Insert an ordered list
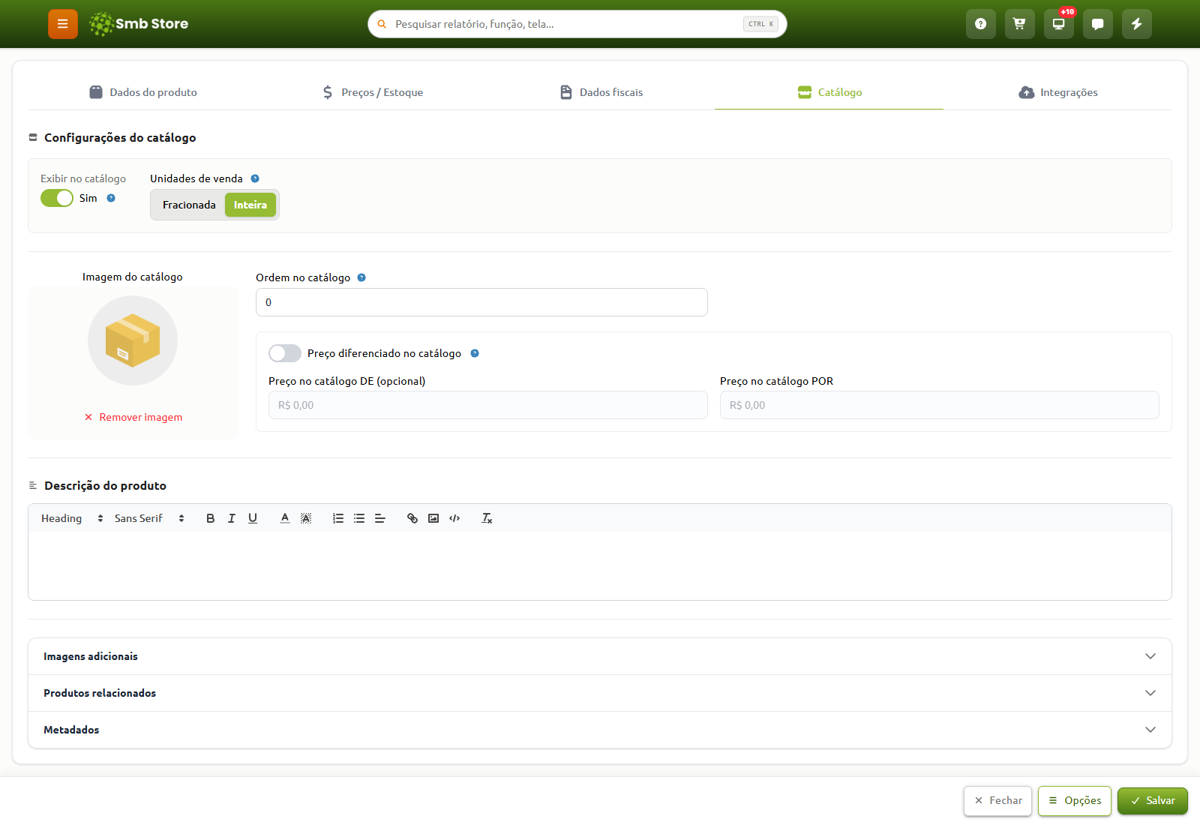The height and width of the screenshot is (825, 1200). (338, 518)
